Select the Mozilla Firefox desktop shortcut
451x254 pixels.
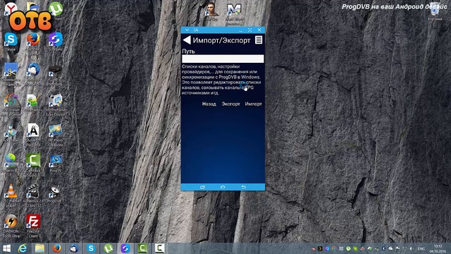(33, 42)
